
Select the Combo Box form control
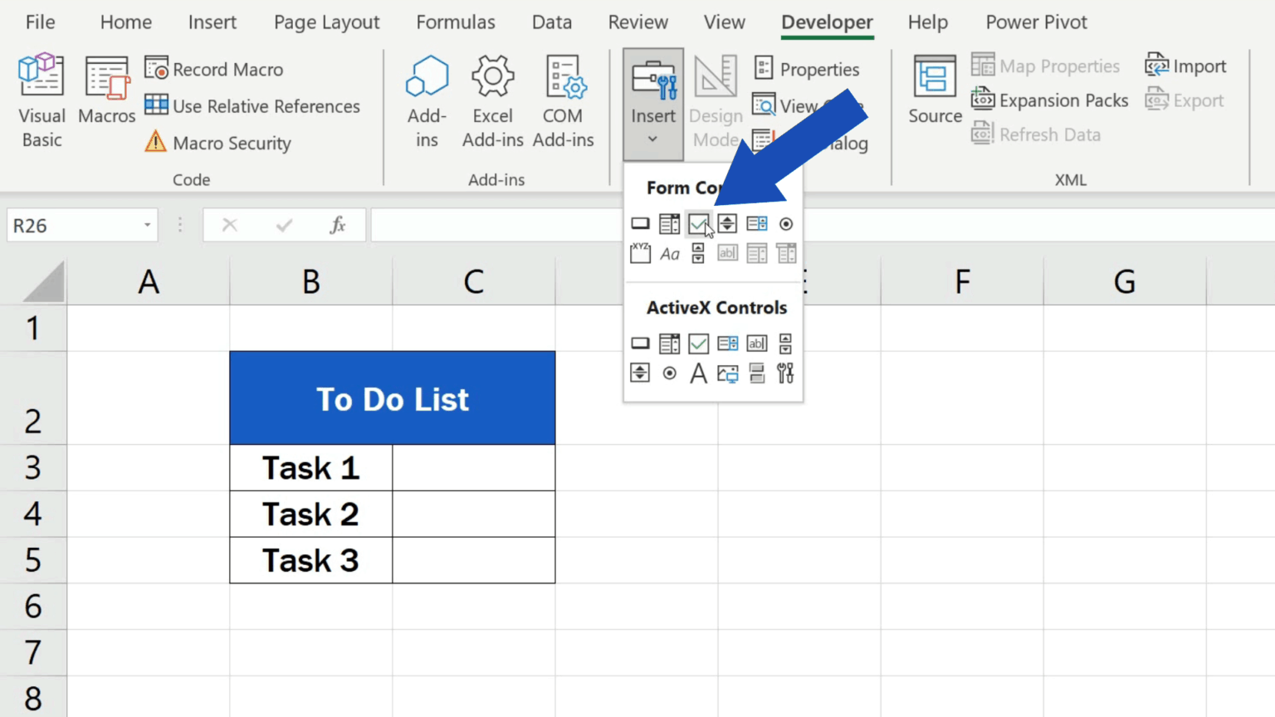pos(669,223)
